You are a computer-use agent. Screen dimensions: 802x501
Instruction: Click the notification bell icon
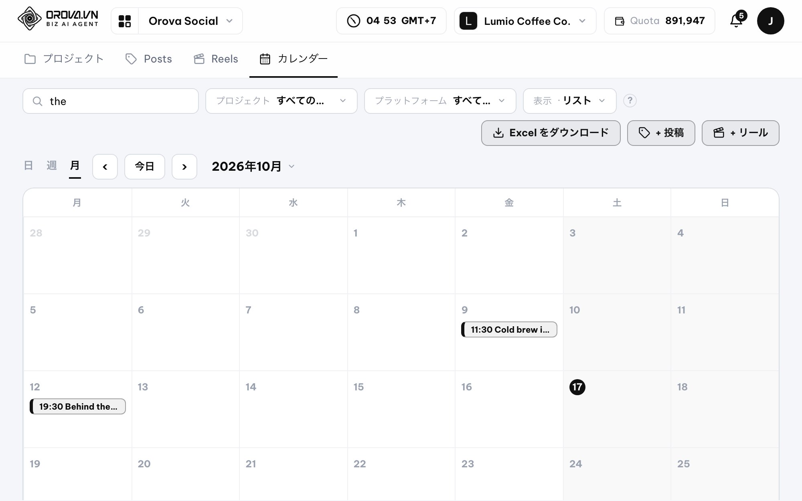736,20
